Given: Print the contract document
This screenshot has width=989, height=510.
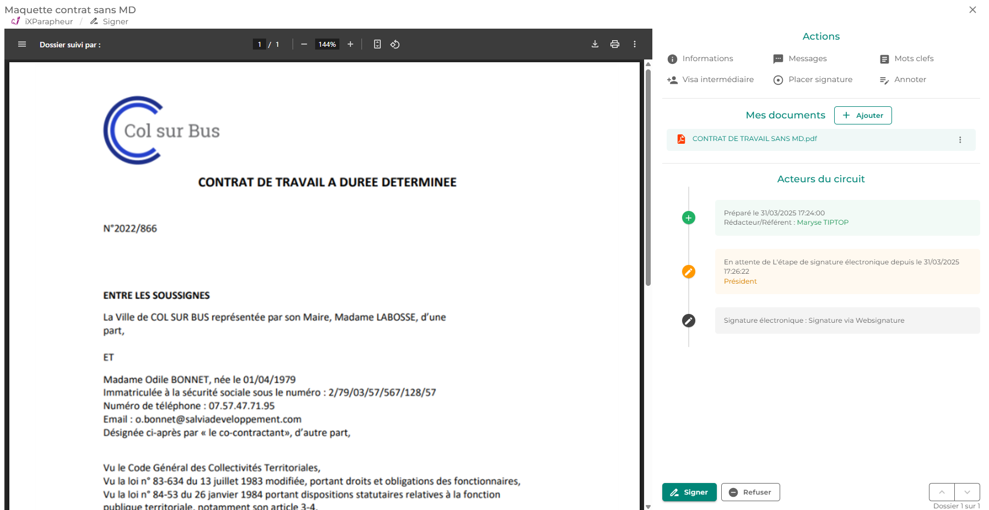Looking at the screenshot, I should 615,44.
